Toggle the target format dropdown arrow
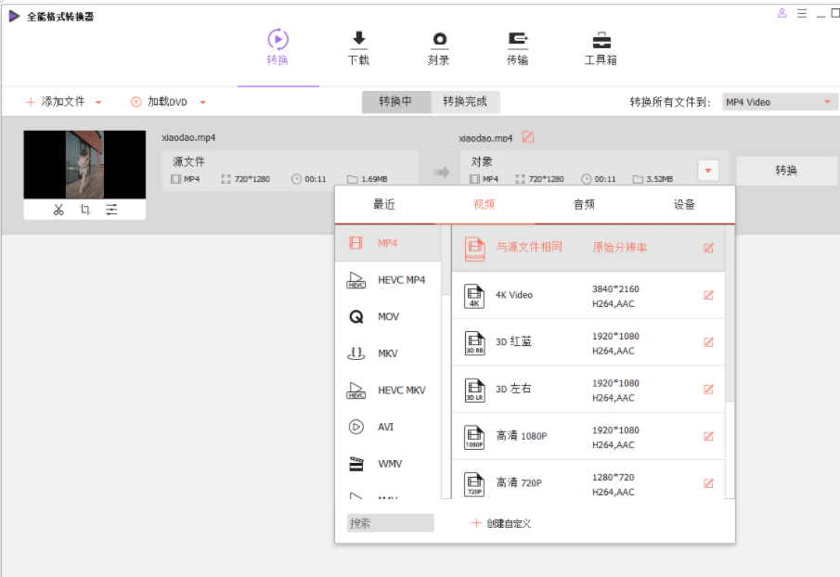 coord(708,171)
